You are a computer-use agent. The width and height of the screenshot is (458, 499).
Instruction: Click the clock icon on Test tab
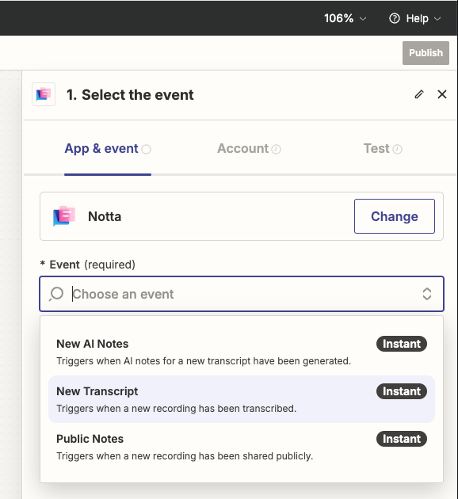click(x=397, y=149)
